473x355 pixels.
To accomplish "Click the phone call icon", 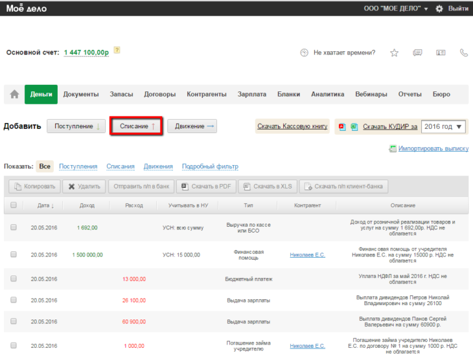I will point(463,53).
